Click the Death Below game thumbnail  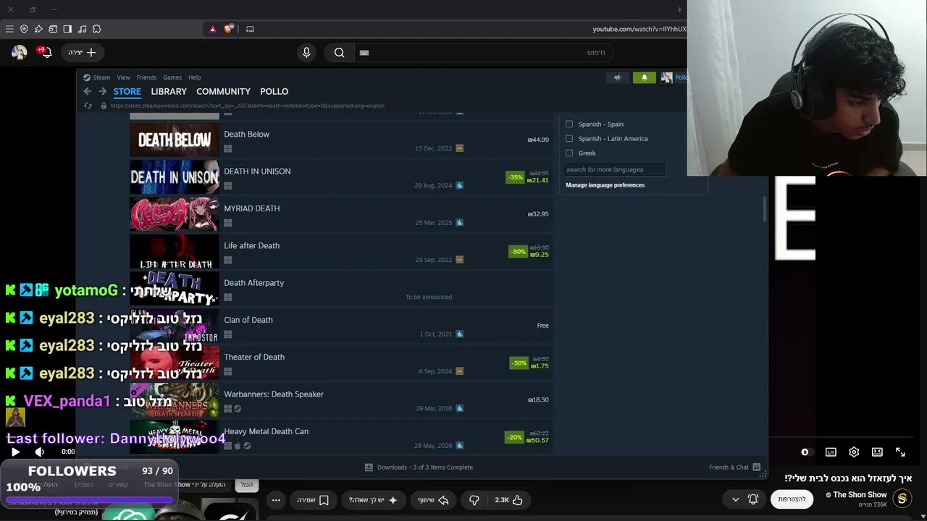click(175, 140)
